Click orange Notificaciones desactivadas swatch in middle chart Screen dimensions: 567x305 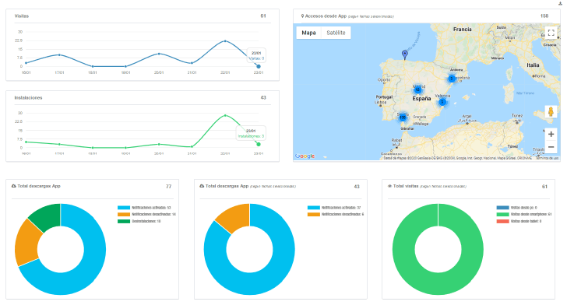[x=314, y=214]
